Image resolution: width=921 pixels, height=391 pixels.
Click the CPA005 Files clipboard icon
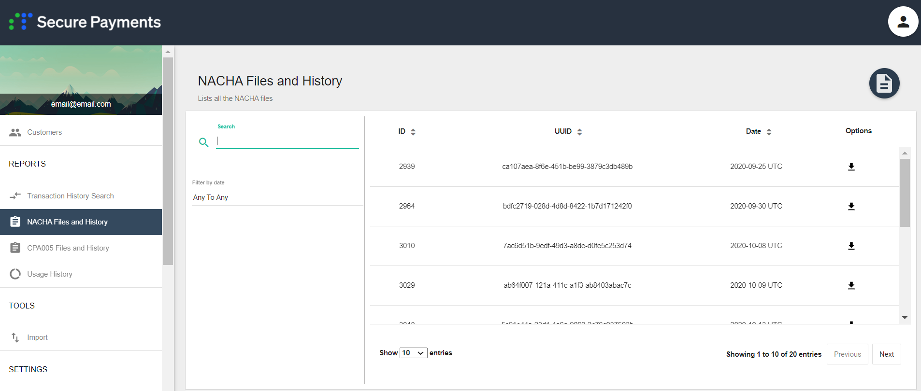point(15,248)
